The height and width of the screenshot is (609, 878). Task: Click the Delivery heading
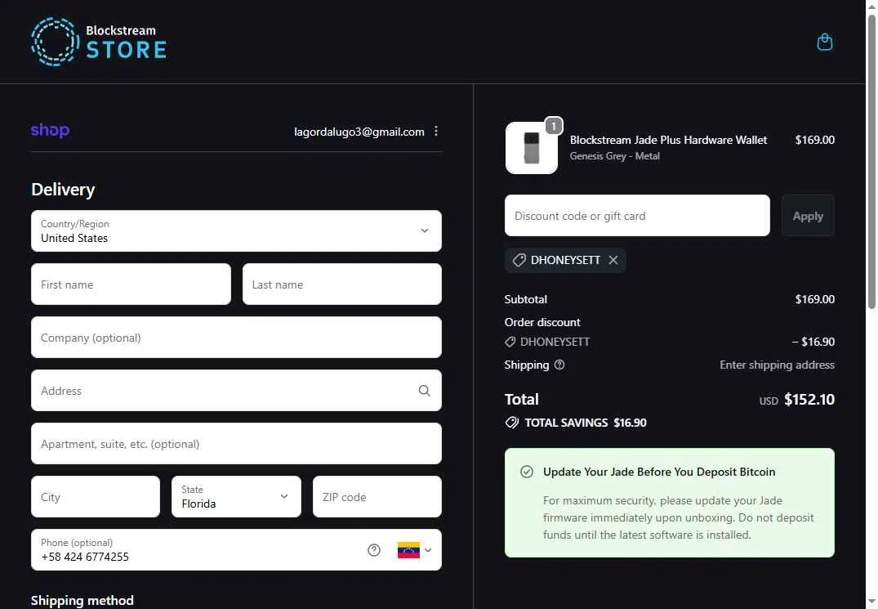click(x=63, y=190)
